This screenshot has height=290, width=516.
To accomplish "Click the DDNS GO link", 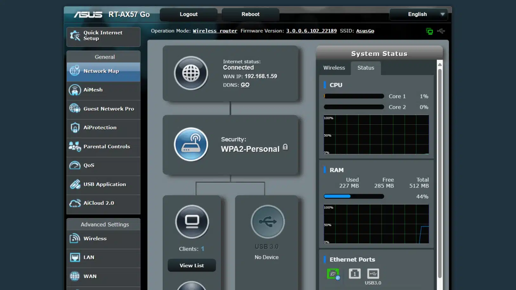I will 245,85.
